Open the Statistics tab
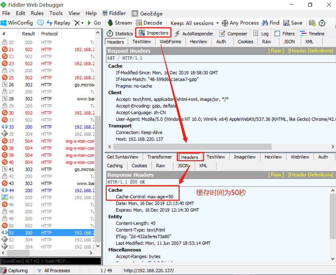The height and width of the screenshot is (275, 336). pos(120,34)
